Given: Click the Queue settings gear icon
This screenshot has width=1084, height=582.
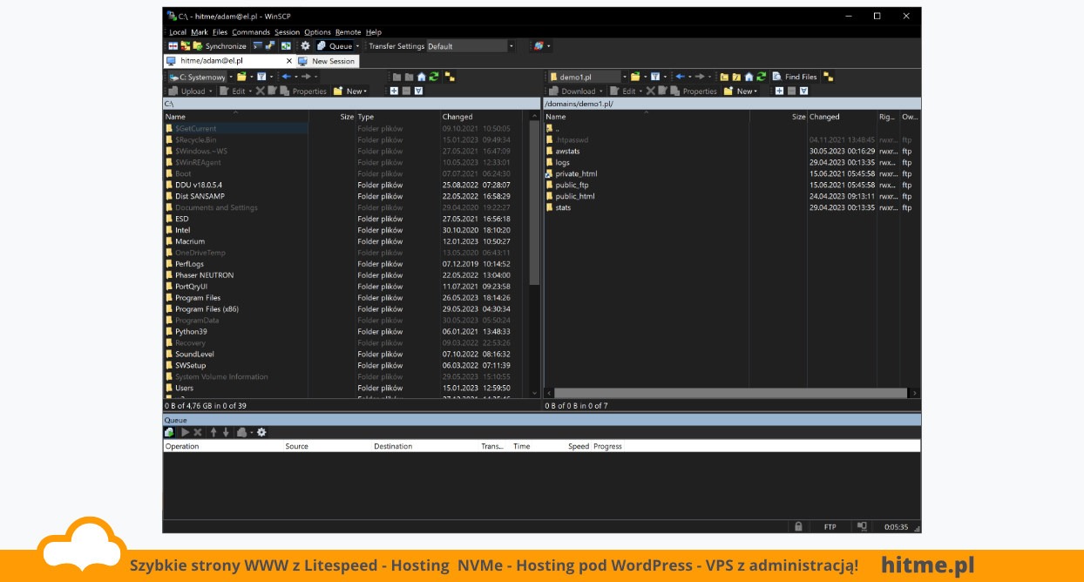Looking at the screenshot, I should (261, 432).
